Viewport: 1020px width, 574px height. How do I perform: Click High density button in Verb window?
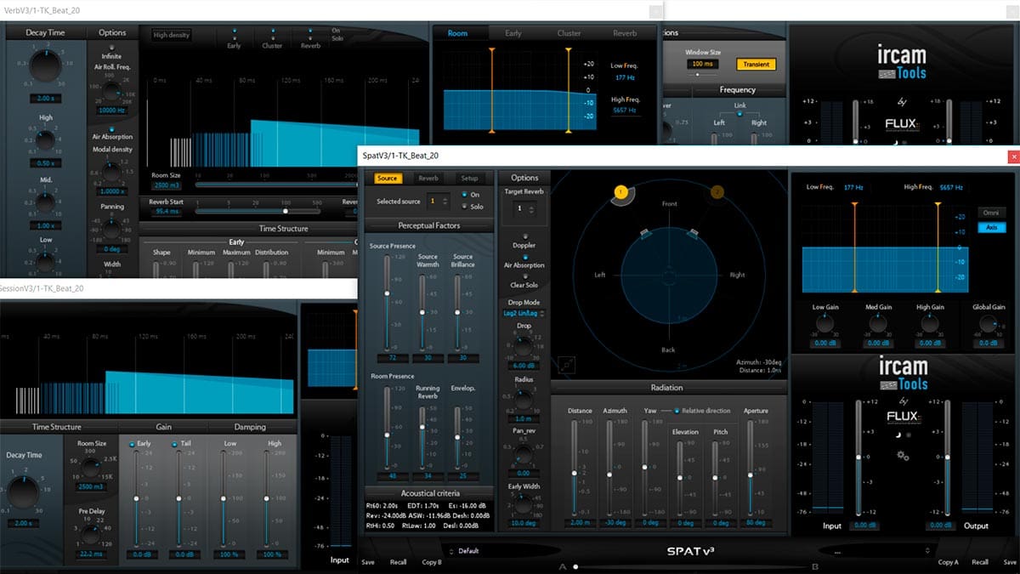pyautogui.click(x=172, y=35)
